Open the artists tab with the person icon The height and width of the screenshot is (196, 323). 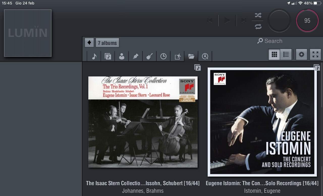pyautogui.click(x=122, y=56)
